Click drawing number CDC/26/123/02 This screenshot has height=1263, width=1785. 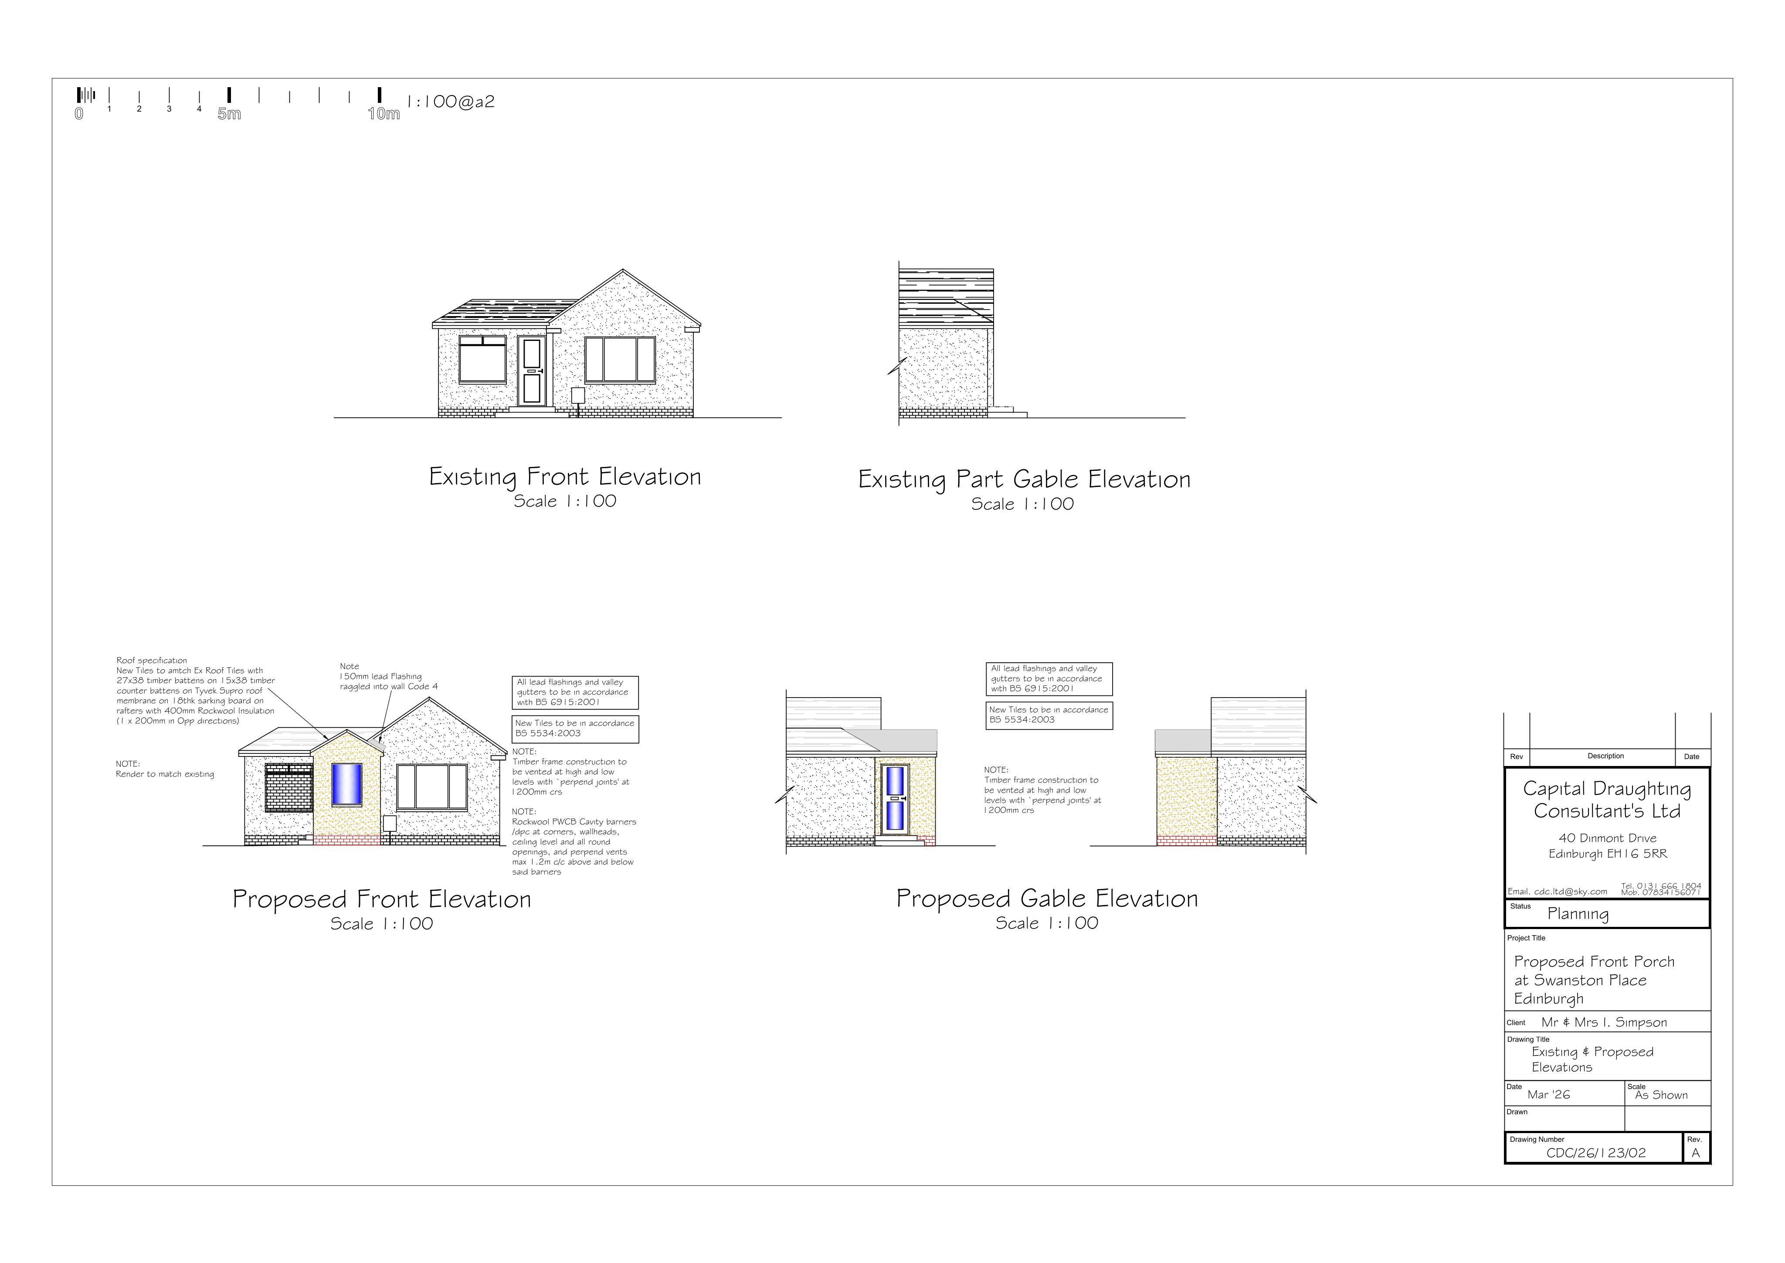pos(1595,1153)
